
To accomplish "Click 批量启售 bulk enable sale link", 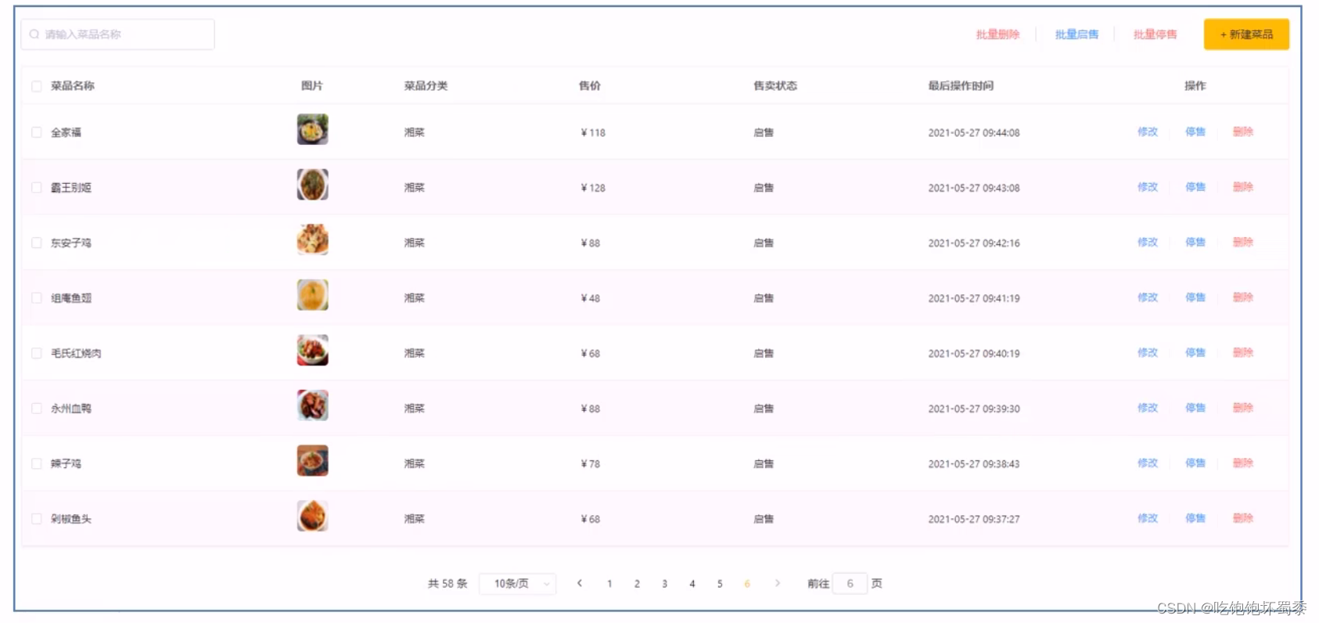I will 1076,34.
